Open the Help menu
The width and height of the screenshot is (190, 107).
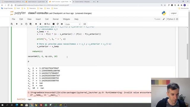click(x=76, y=19)
